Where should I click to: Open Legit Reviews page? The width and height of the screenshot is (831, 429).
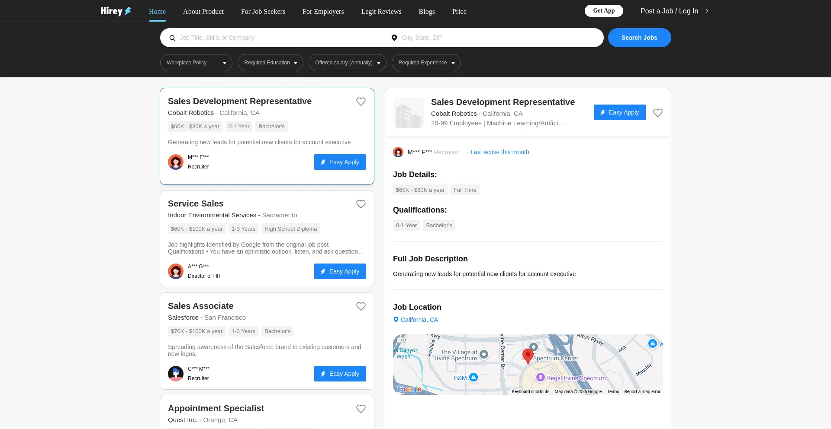click(381, 12)
